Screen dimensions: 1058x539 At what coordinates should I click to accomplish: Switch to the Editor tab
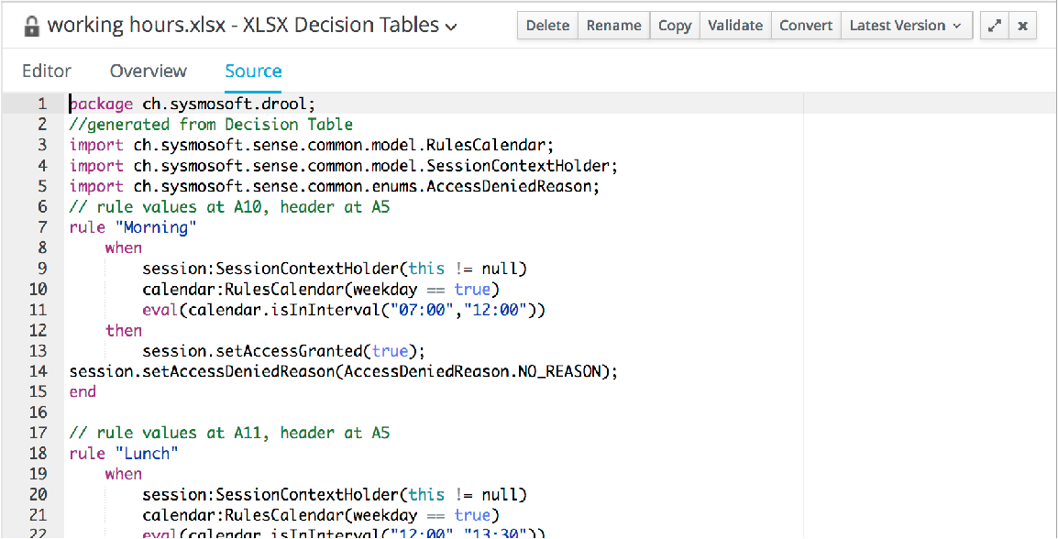[x=47, y=71]
